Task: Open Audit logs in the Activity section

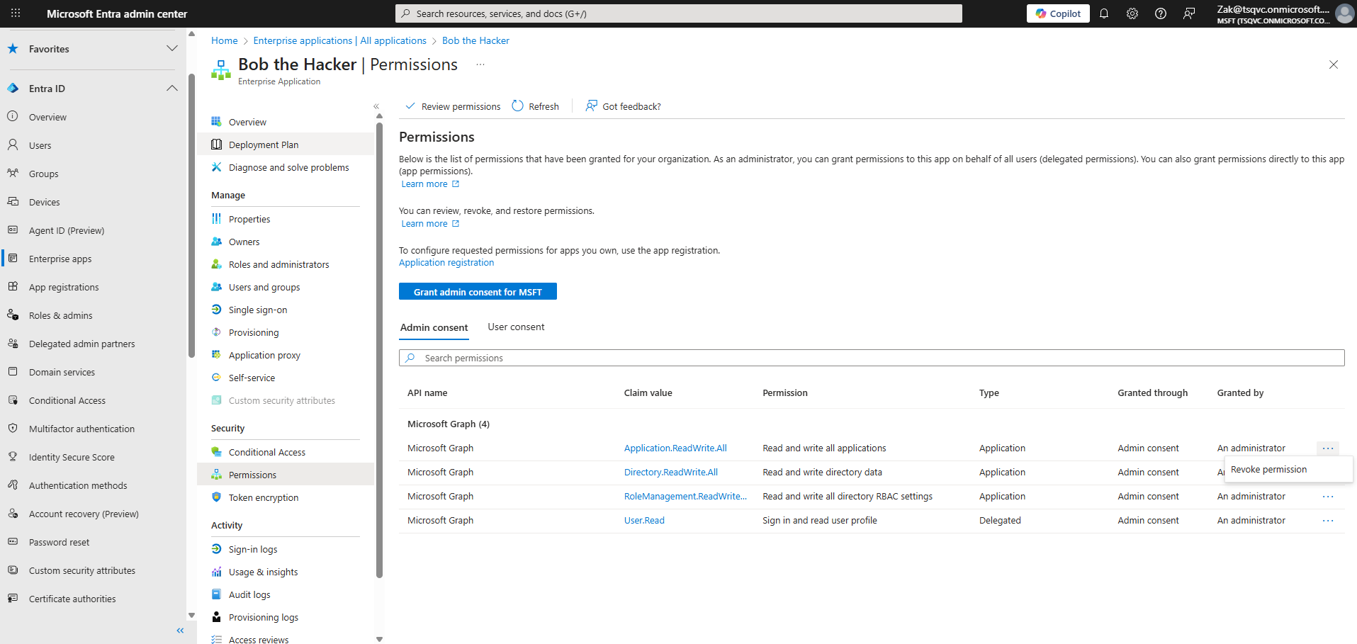Action: tap(249, 595)
